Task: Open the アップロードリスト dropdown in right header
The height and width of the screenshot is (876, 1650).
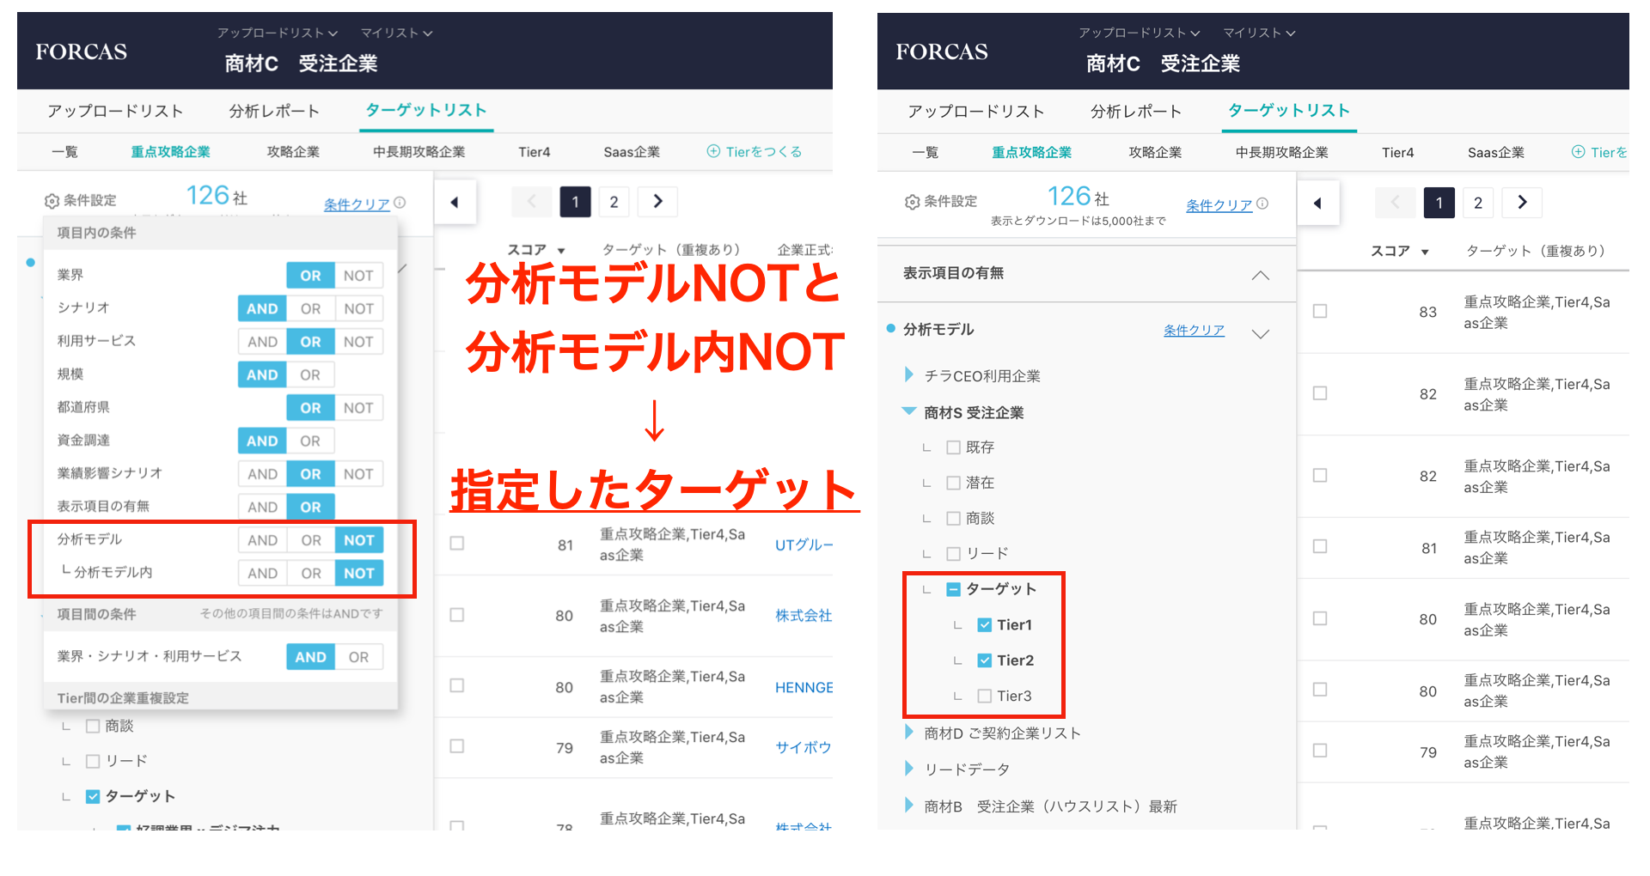Action: (1139, 33)
